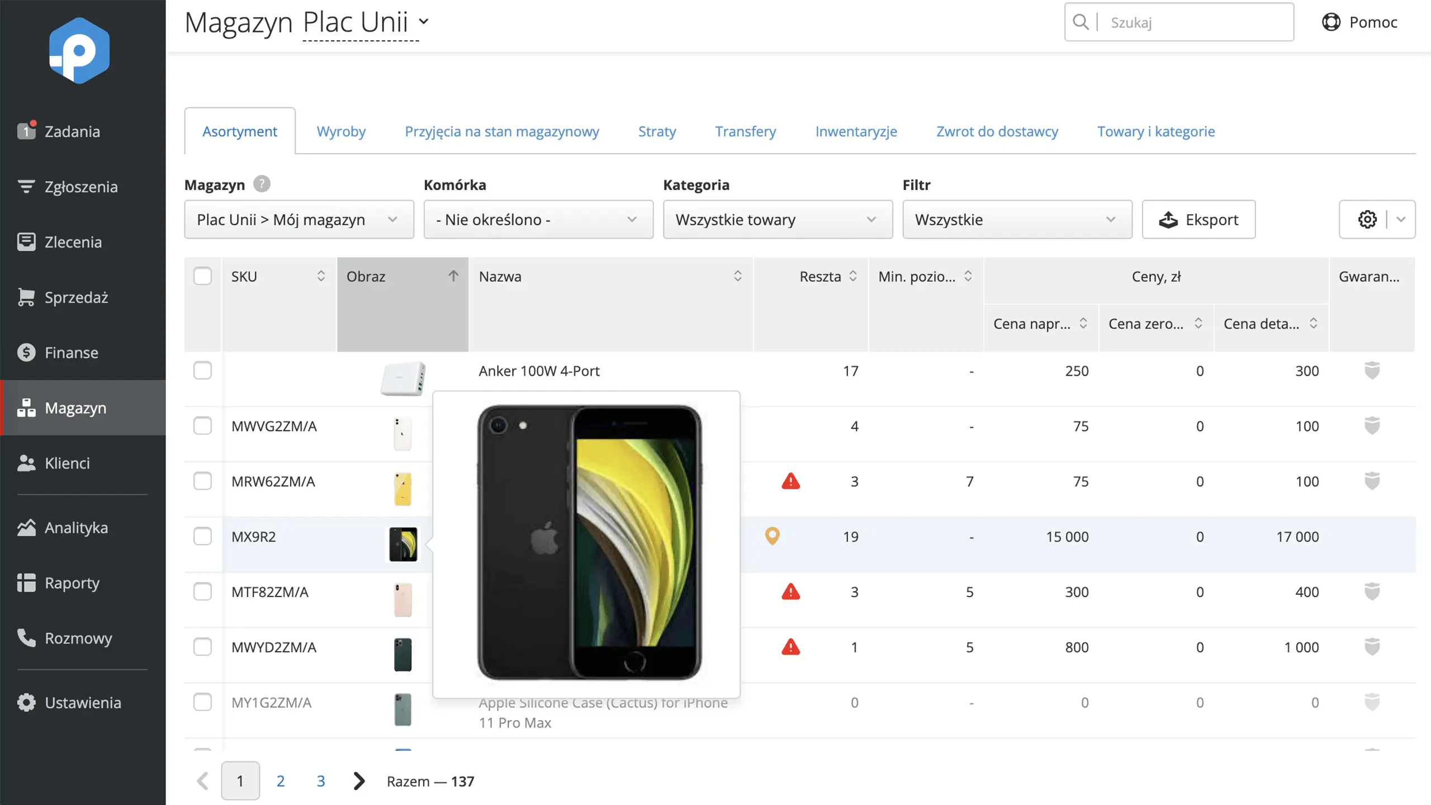Click warranty shield icon in MWVG2ZM/A row
Image resolution: width=1431 pixels, height=805 pixels.
click(x=1372, y=426)
